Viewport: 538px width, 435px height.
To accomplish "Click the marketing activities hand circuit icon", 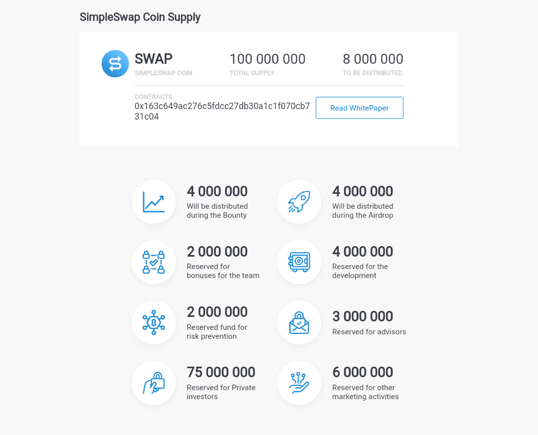I will tap(299, 383).
